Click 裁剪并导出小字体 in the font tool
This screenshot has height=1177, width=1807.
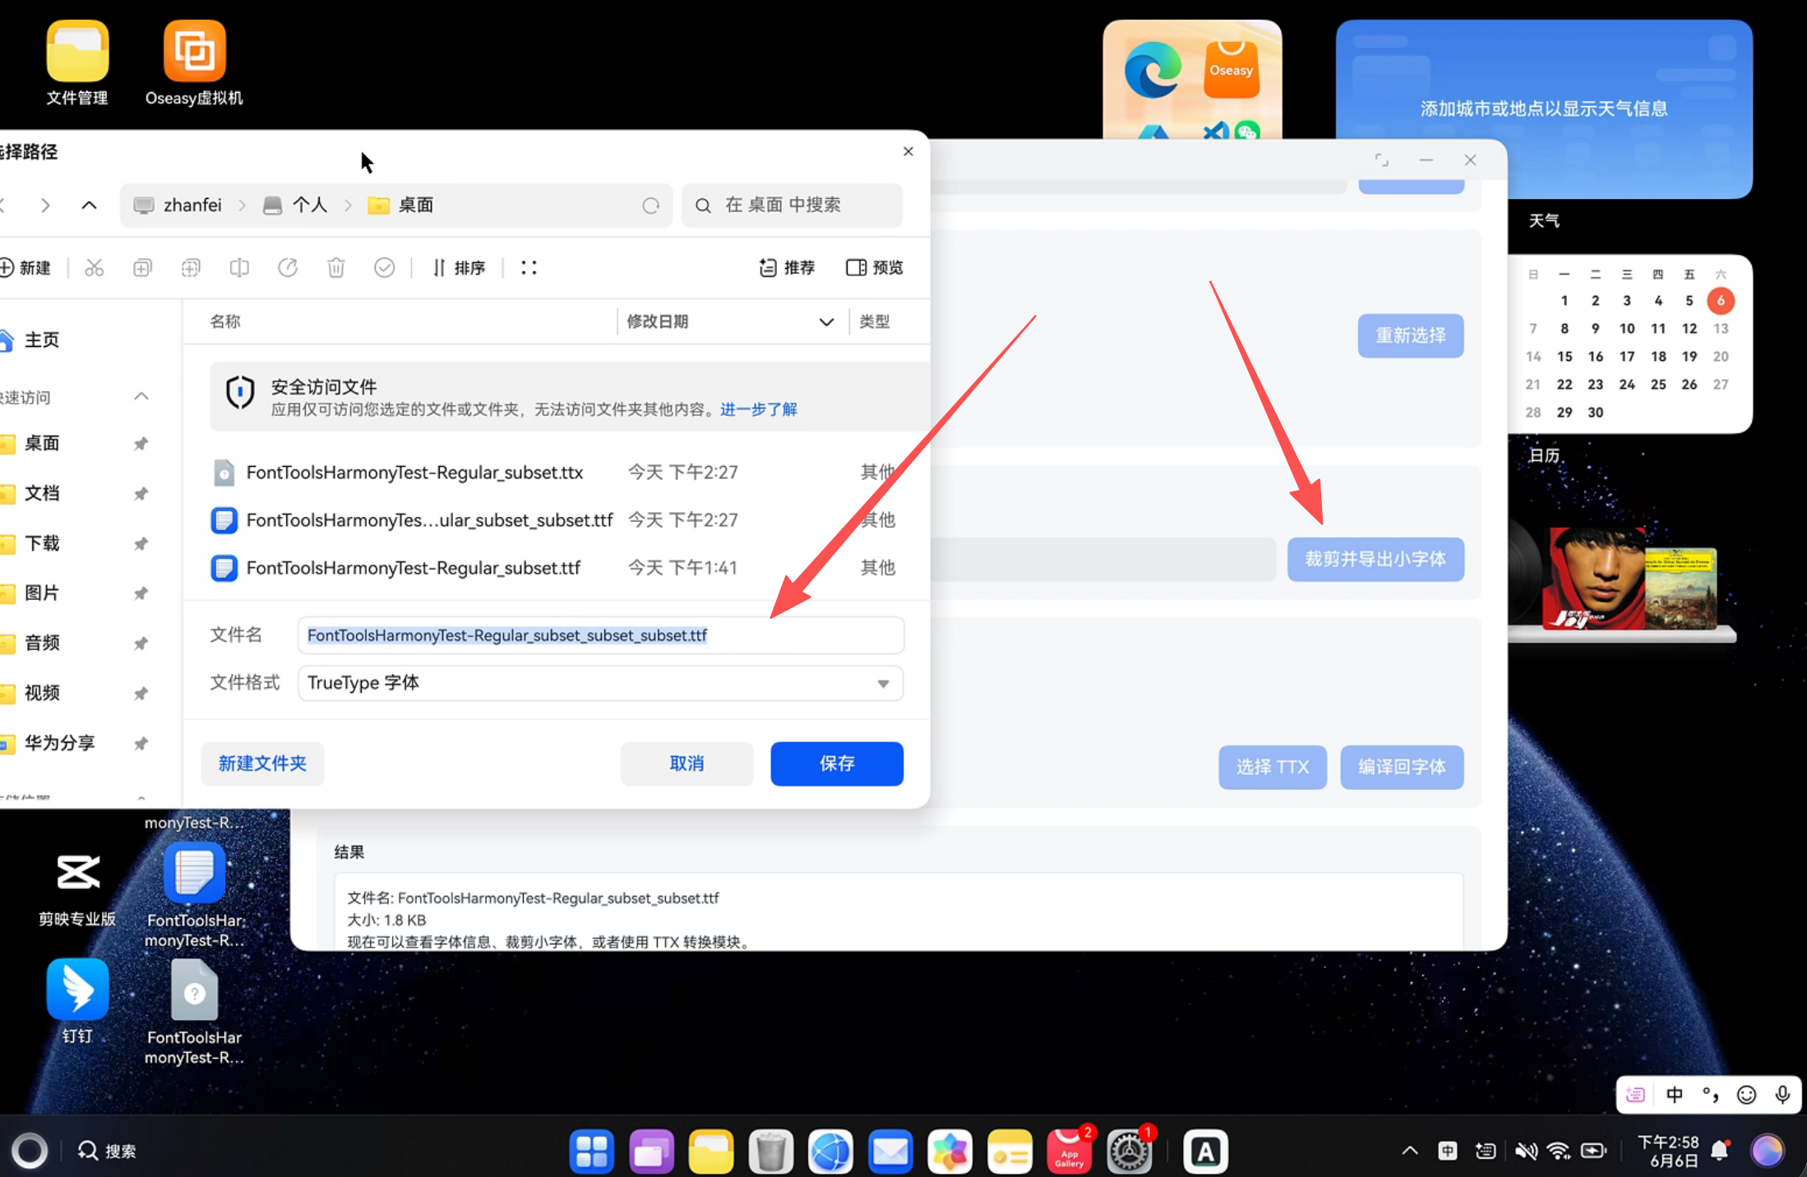click(x=1375, y=559)
